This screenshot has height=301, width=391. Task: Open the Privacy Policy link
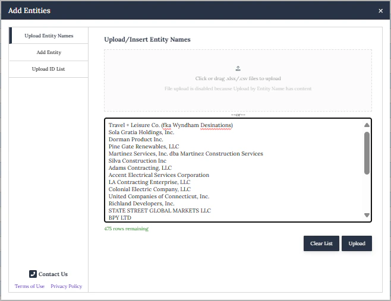tap(67, 286)
